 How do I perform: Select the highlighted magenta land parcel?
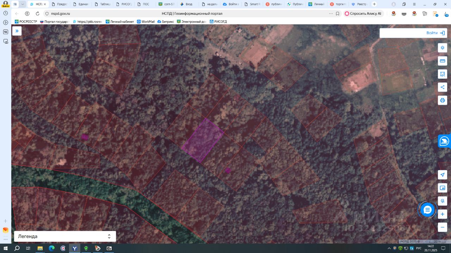pos(203,140)
